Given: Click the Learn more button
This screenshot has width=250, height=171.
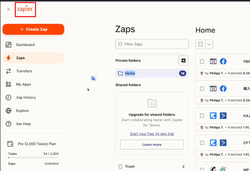Looking at the screenshot, I should click(x=152, y=144).
